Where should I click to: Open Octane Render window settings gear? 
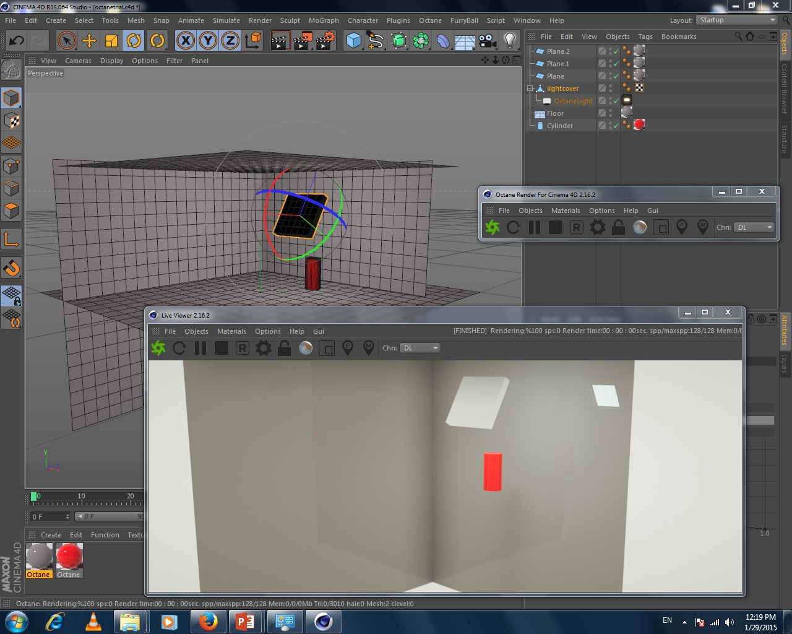(x=598, y=227)
